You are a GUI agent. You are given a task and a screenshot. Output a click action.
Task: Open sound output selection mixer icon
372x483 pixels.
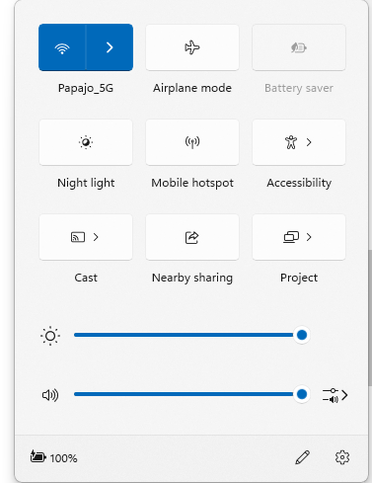335,395
